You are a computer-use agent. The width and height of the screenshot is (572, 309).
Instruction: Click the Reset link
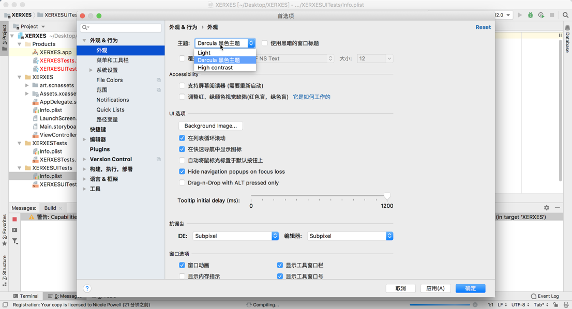(483, 27)
